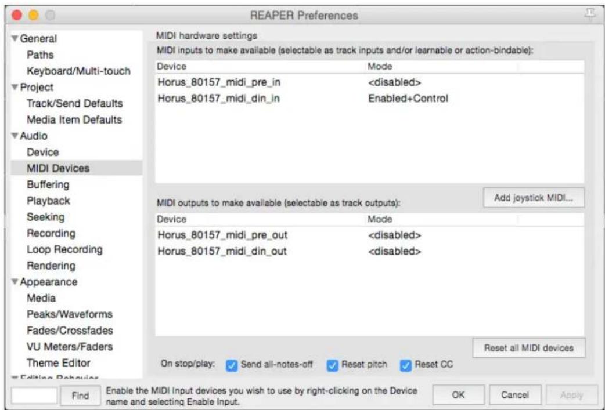Screen dimensions: 605x410
Task: Click Device column header in outputs list
Action: pos(261,219)
